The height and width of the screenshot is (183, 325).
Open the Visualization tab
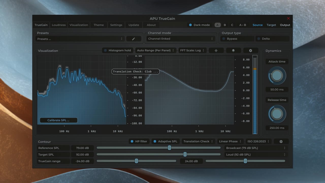click(x=79, y=25)
